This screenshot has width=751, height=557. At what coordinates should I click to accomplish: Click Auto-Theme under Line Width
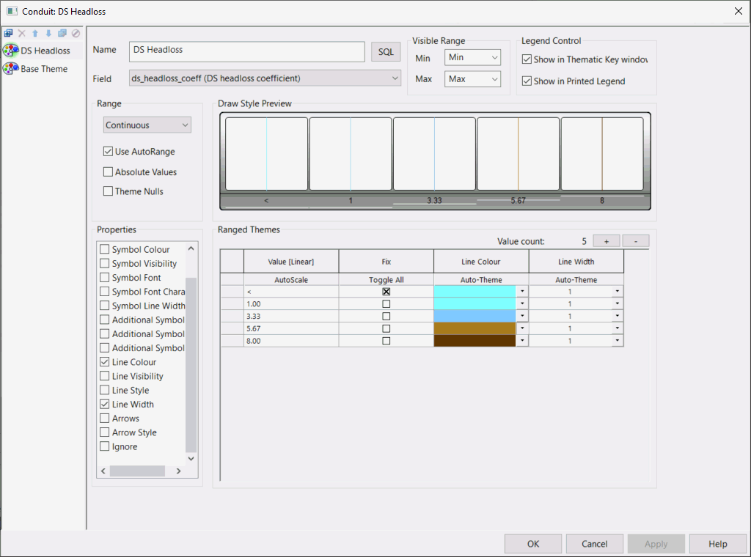(x=576, y=279)
